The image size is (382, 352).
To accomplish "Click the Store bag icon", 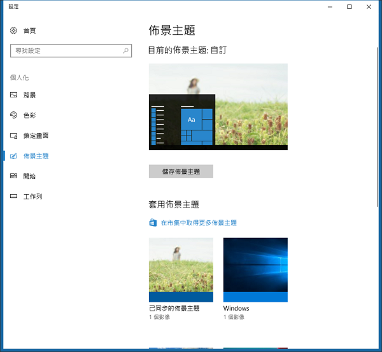I will point(153,223).
